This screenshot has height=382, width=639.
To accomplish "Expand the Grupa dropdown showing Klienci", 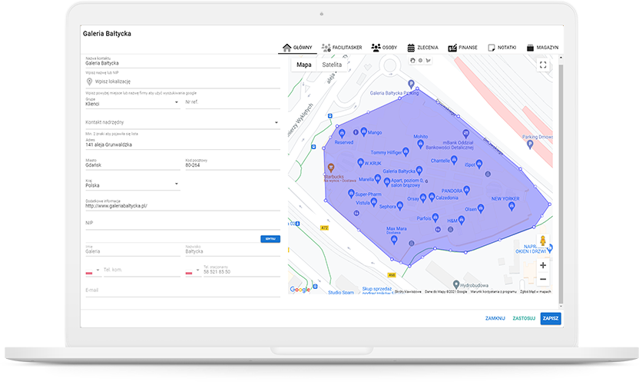I will [x=177, y=102].
